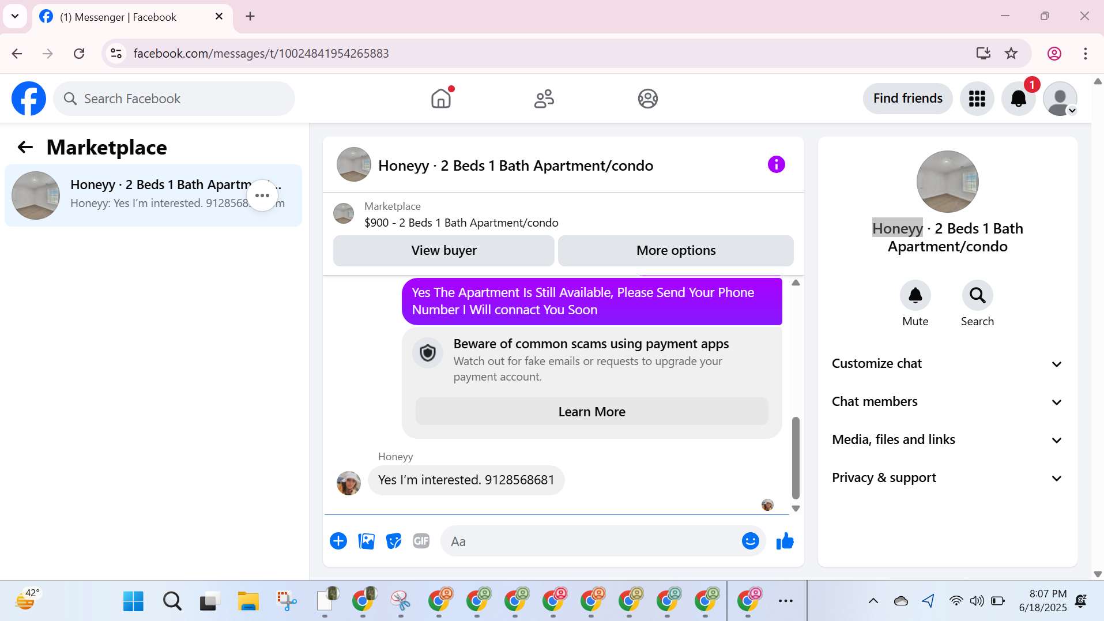Open Windows taskbar Search
The width and height of the screenshot is (1104, 621).
(172, 601)
